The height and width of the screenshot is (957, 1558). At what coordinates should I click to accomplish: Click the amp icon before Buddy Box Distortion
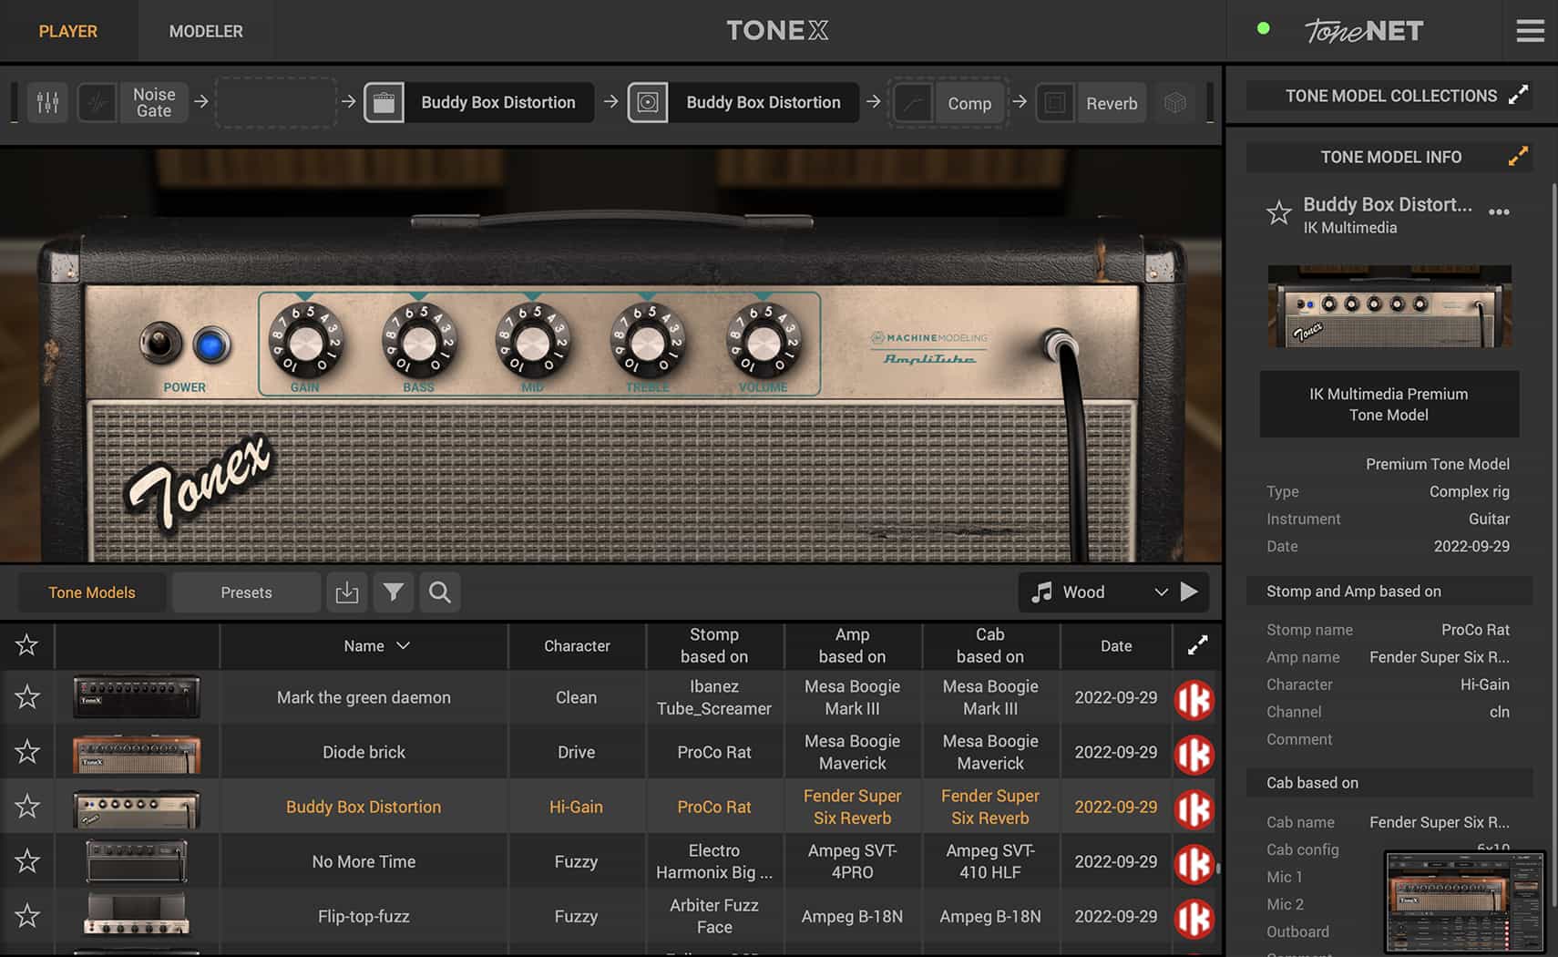384,103
